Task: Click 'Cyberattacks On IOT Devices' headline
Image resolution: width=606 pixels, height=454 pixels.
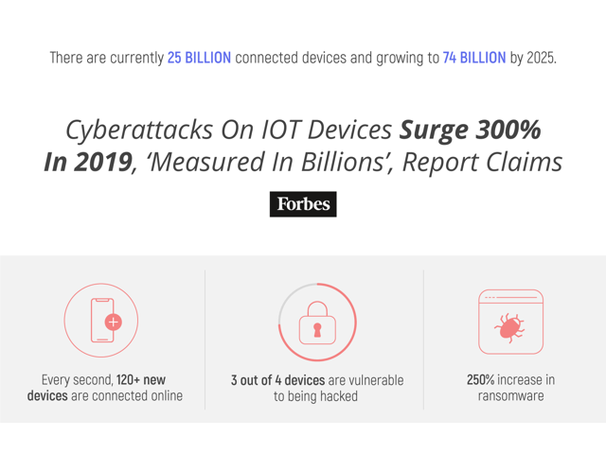Action: pos(229,131)
